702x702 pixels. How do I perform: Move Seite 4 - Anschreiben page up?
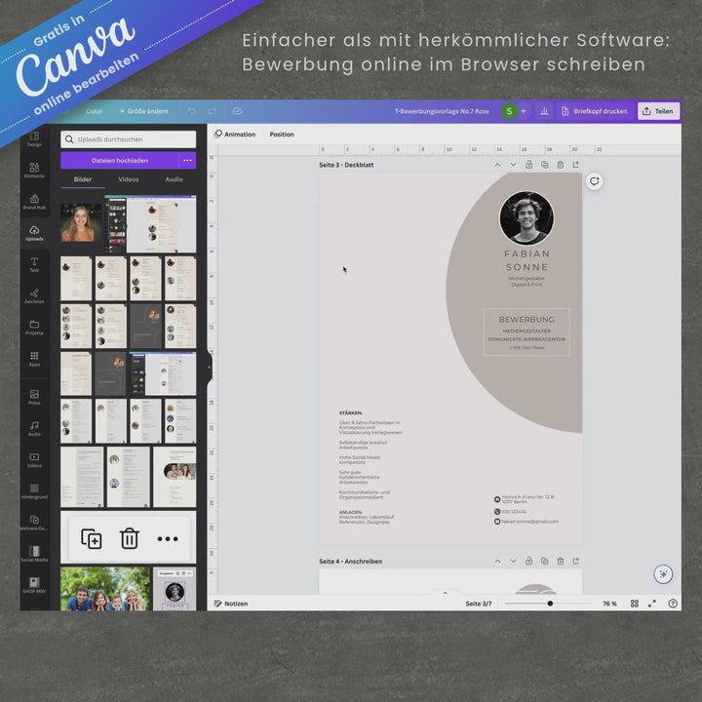497,561
